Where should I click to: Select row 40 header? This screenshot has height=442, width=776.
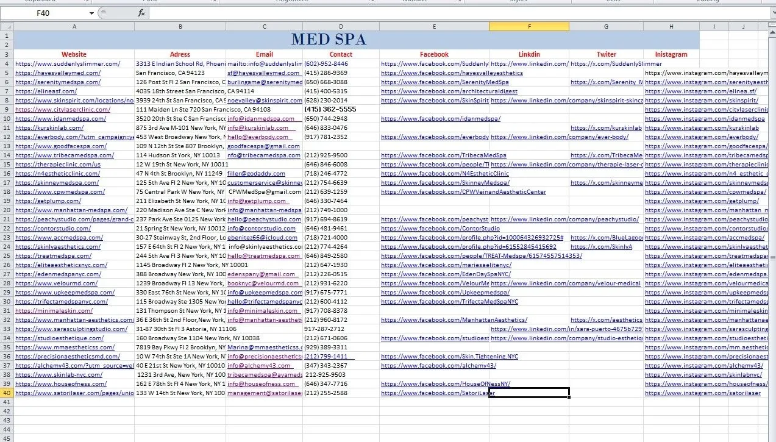[x=7, y=393]
